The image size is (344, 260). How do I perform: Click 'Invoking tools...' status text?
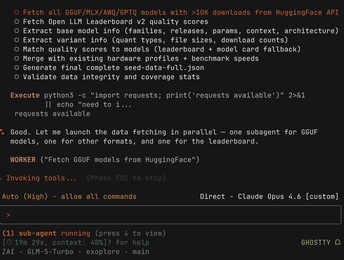pyautogui.click(x=41, y=178)
